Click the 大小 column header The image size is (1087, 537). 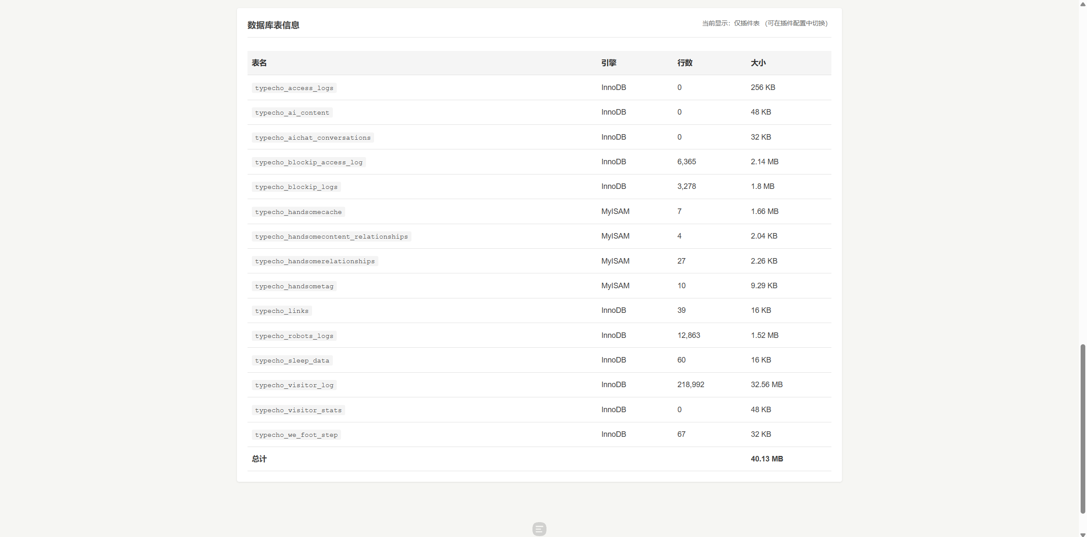[758, 63]
